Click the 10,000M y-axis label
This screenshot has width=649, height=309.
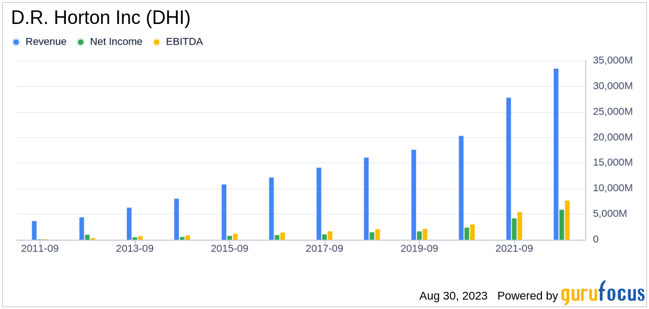[612, 188]
